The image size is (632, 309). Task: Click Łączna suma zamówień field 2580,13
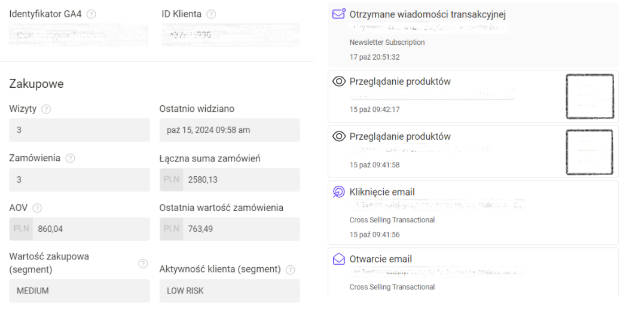[230, 180]
